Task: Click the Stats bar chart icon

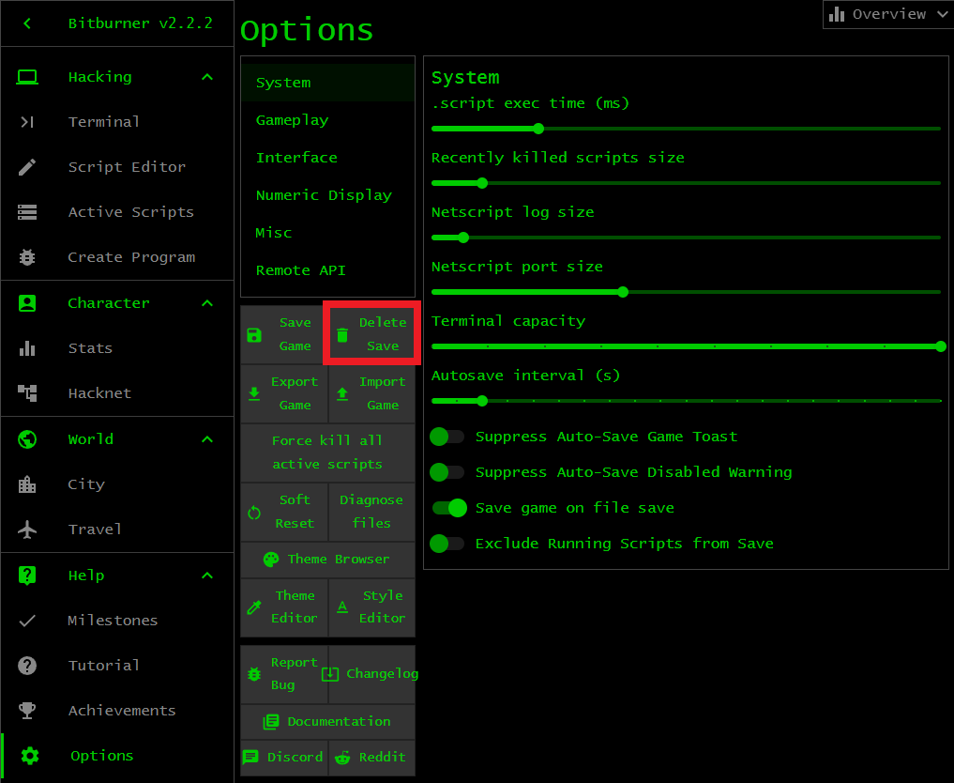Action: [x=27, y=348]
